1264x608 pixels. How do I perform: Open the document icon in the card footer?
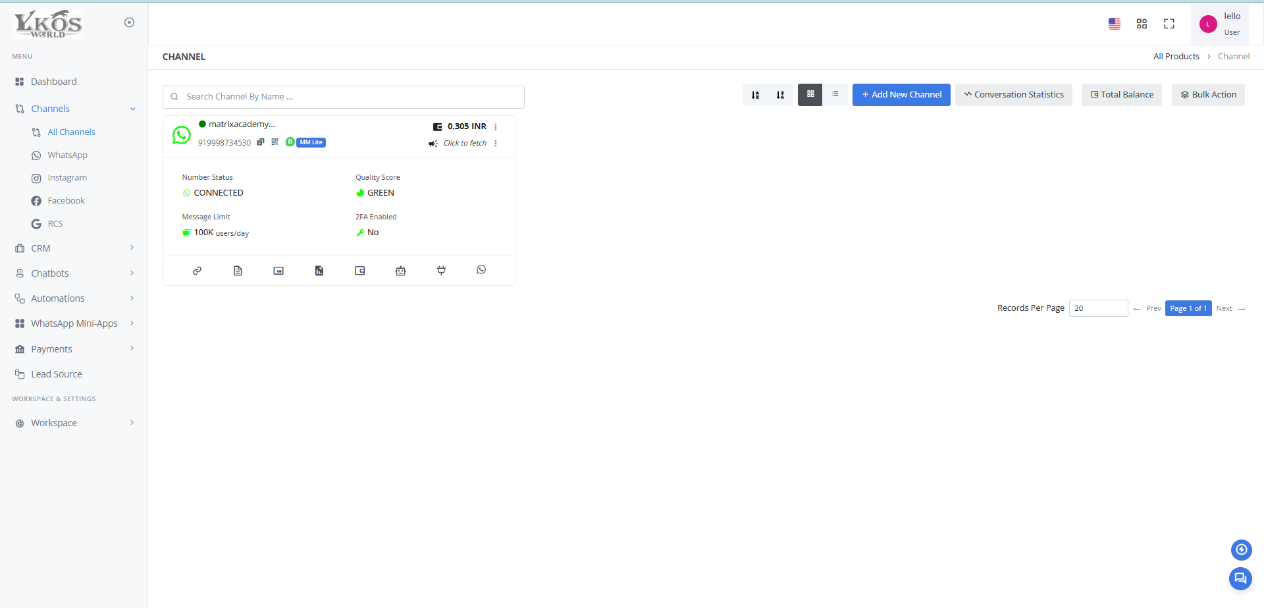[x=238, y=271]
